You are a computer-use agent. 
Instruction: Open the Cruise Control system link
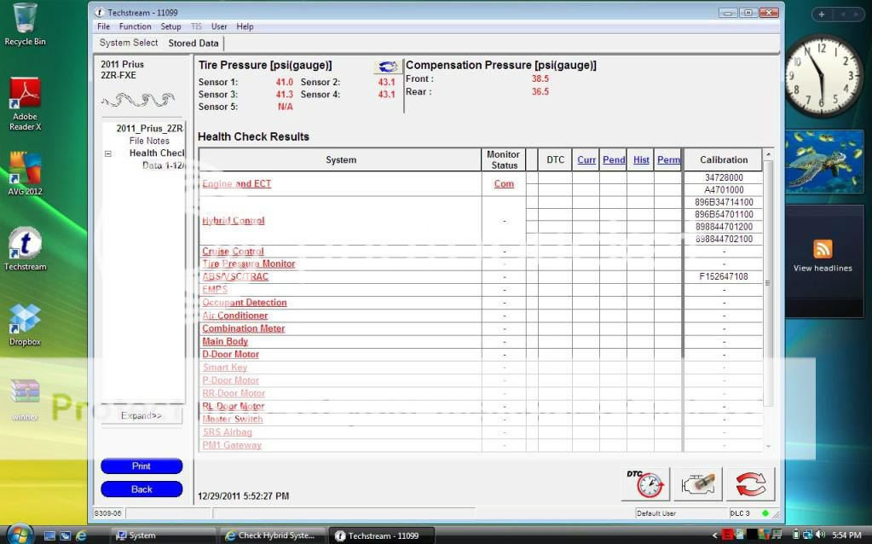tap(233, 251)
